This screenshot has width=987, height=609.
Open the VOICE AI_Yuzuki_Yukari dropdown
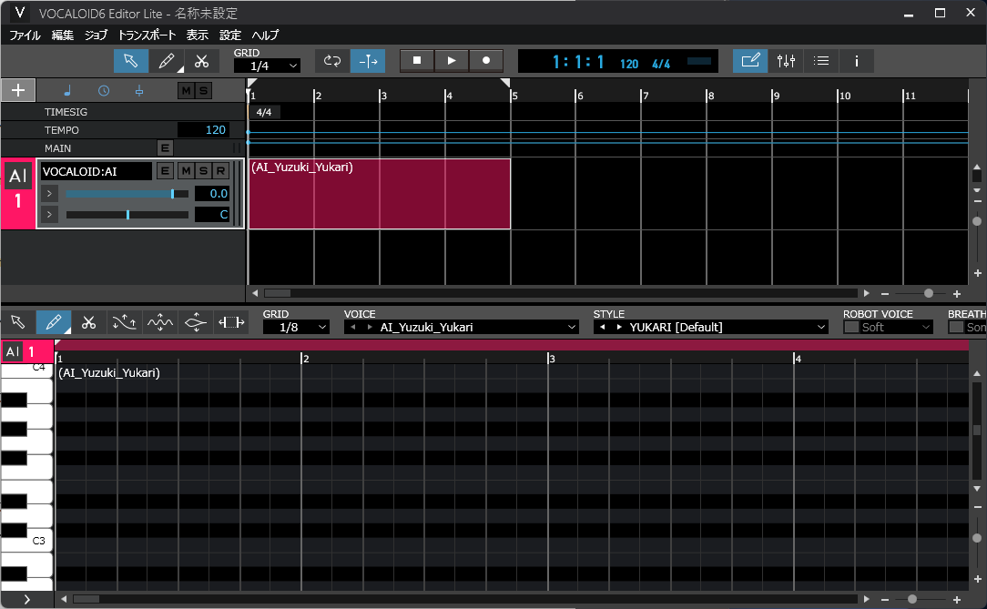tap(462, 327)
